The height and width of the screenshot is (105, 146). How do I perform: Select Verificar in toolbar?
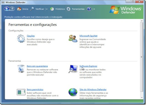click(40, 9)
